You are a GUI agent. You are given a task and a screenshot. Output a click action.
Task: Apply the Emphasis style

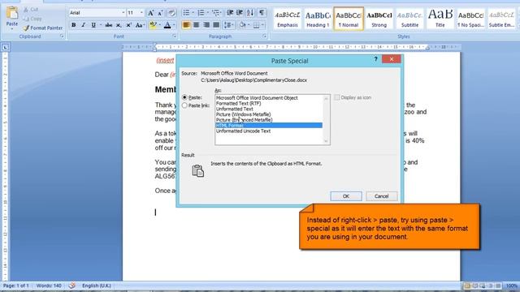pos(287,19)
